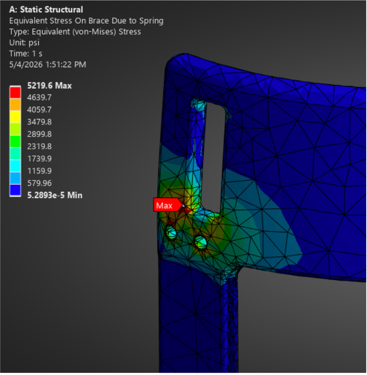Select the lime-green legend color band
This screenshot has height=375, width=367.
[15, 130]
